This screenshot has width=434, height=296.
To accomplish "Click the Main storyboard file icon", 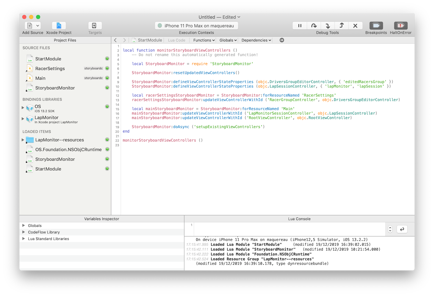I will click(x=30, y=78).
